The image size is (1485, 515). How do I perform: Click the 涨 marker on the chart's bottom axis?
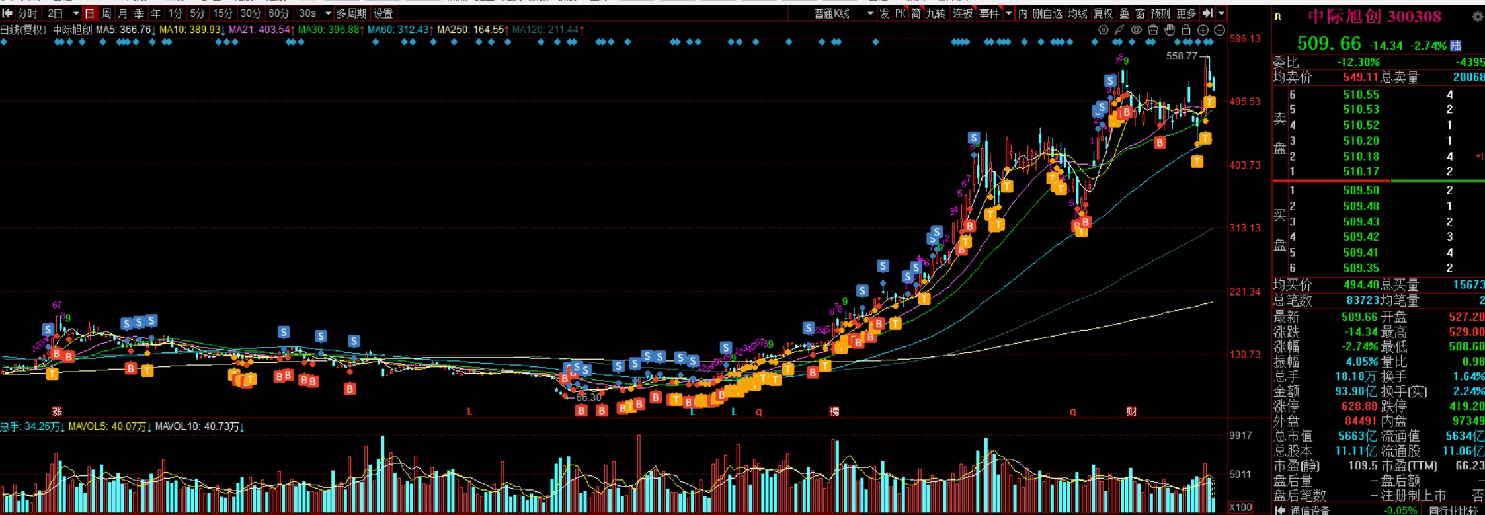57,411
